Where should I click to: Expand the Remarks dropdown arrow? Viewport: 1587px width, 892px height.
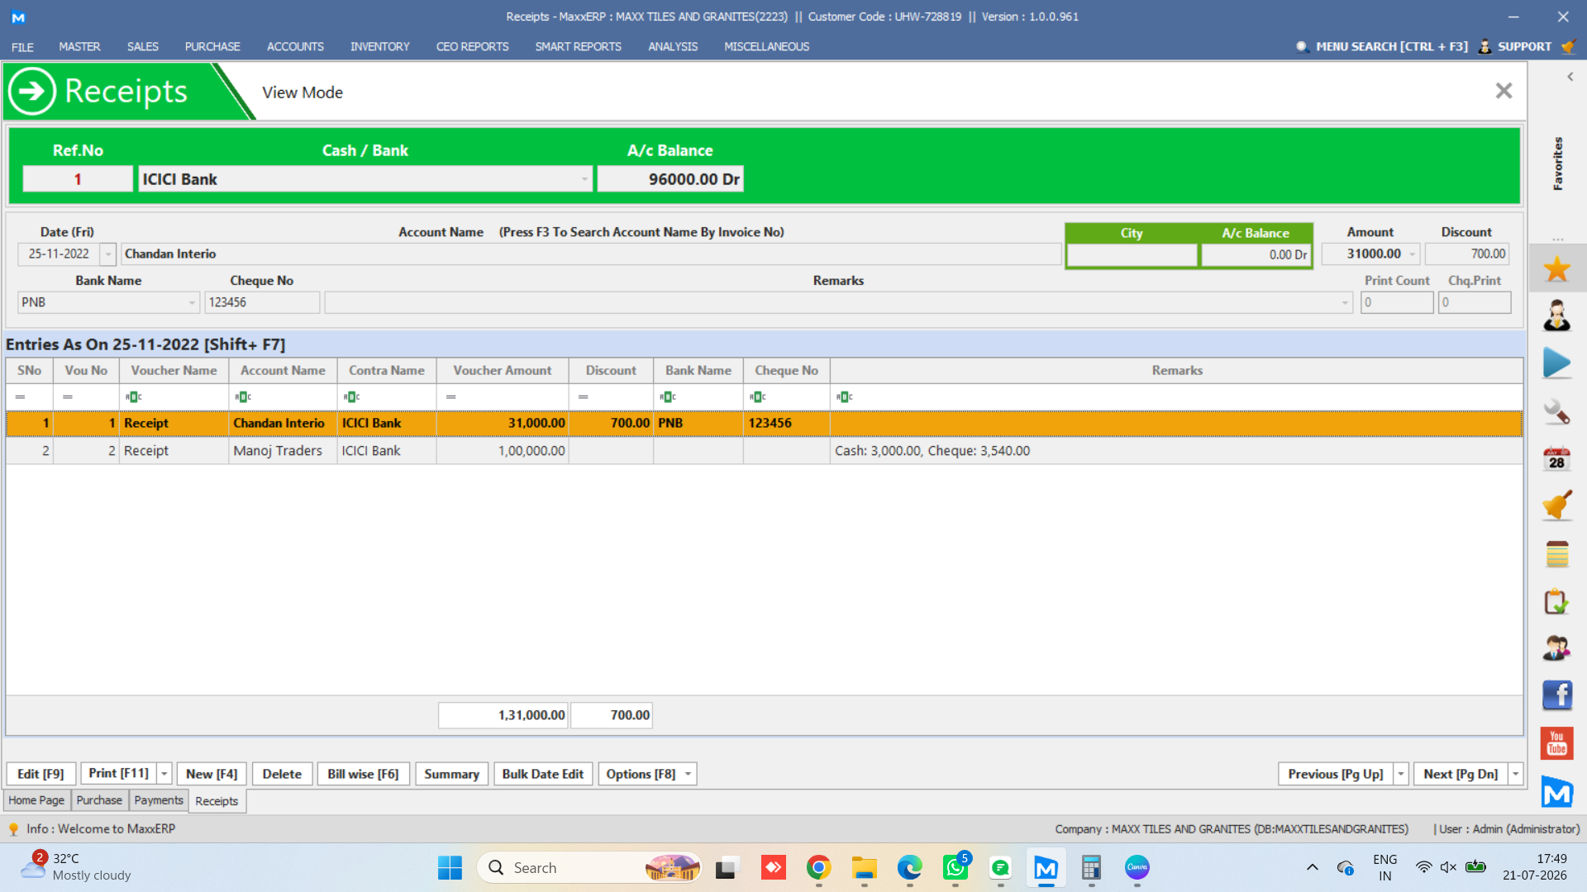coord(1345,302)
